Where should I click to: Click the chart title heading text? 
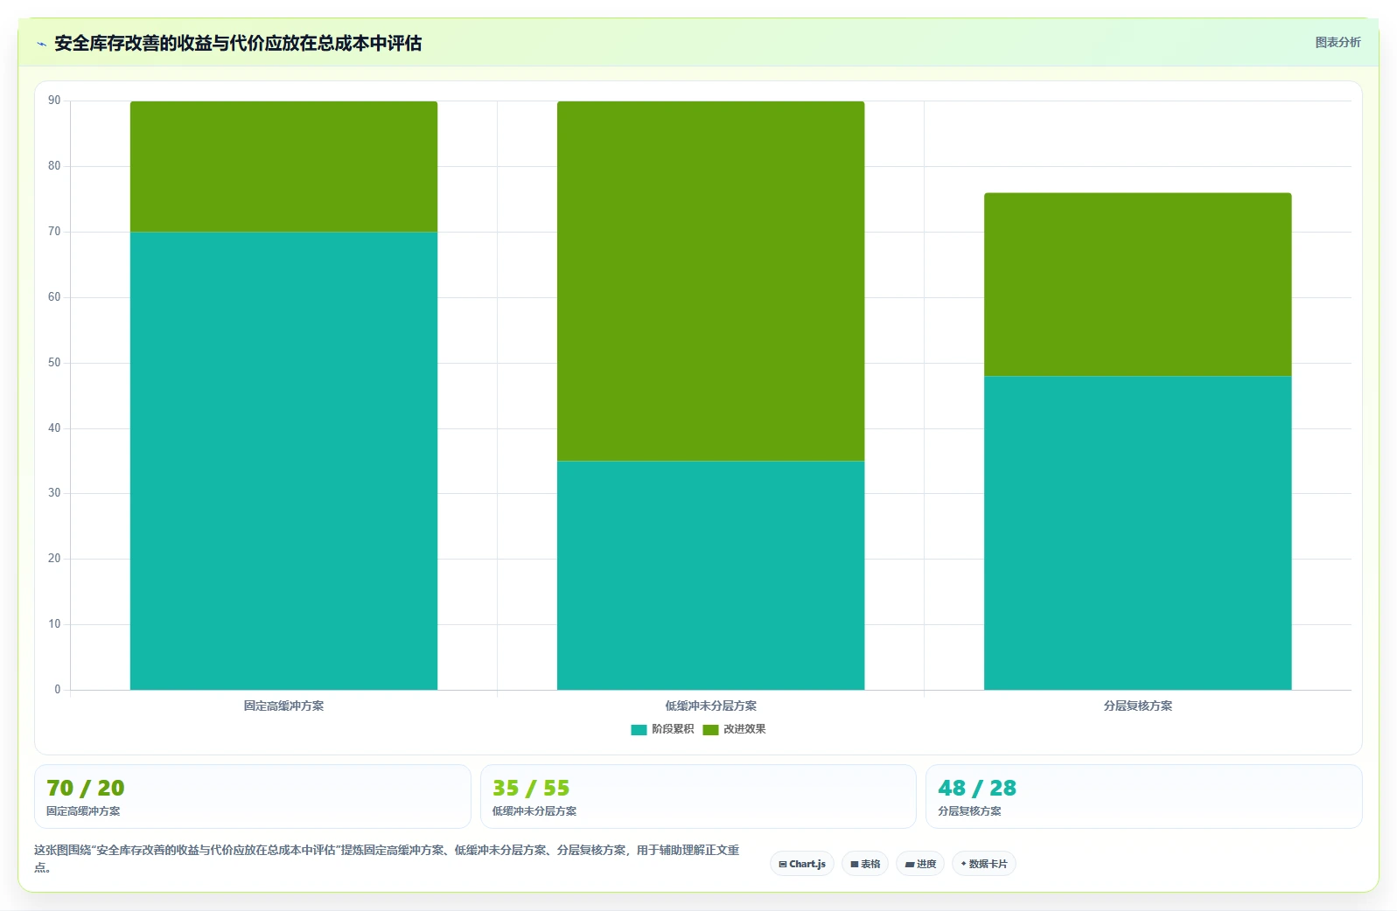(238, 43)
